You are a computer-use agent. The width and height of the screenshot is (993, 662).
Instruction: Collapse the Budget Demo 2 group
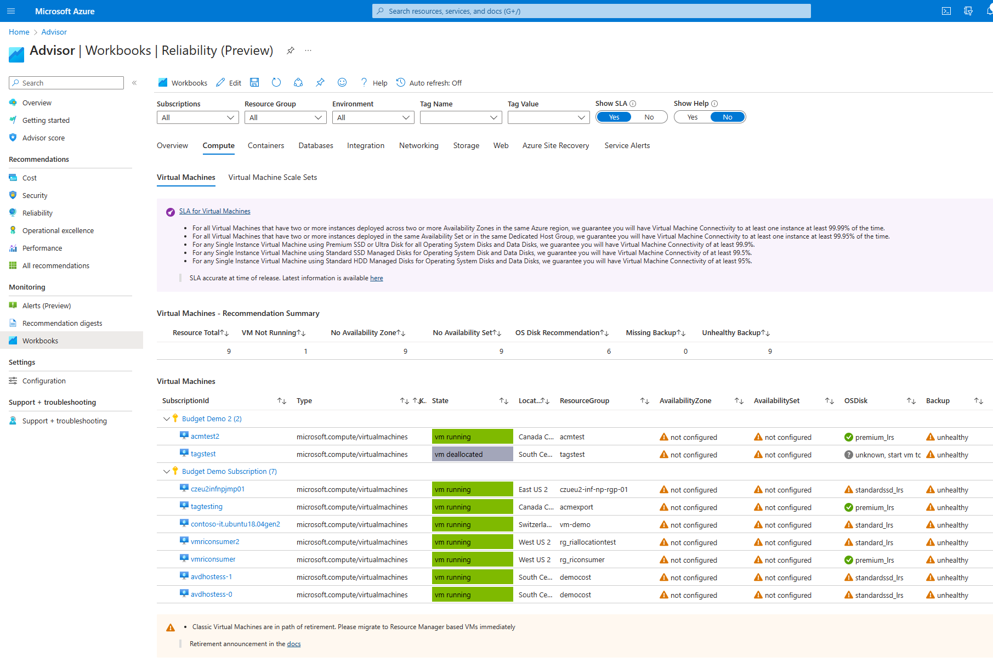click(167, 419)
